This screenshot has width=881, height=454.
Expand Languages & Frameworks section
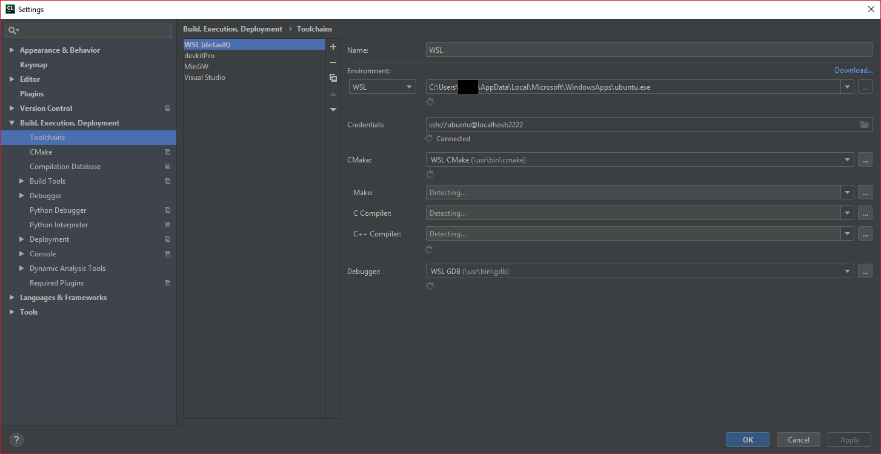pyautogui.click(x=12, y=298)
